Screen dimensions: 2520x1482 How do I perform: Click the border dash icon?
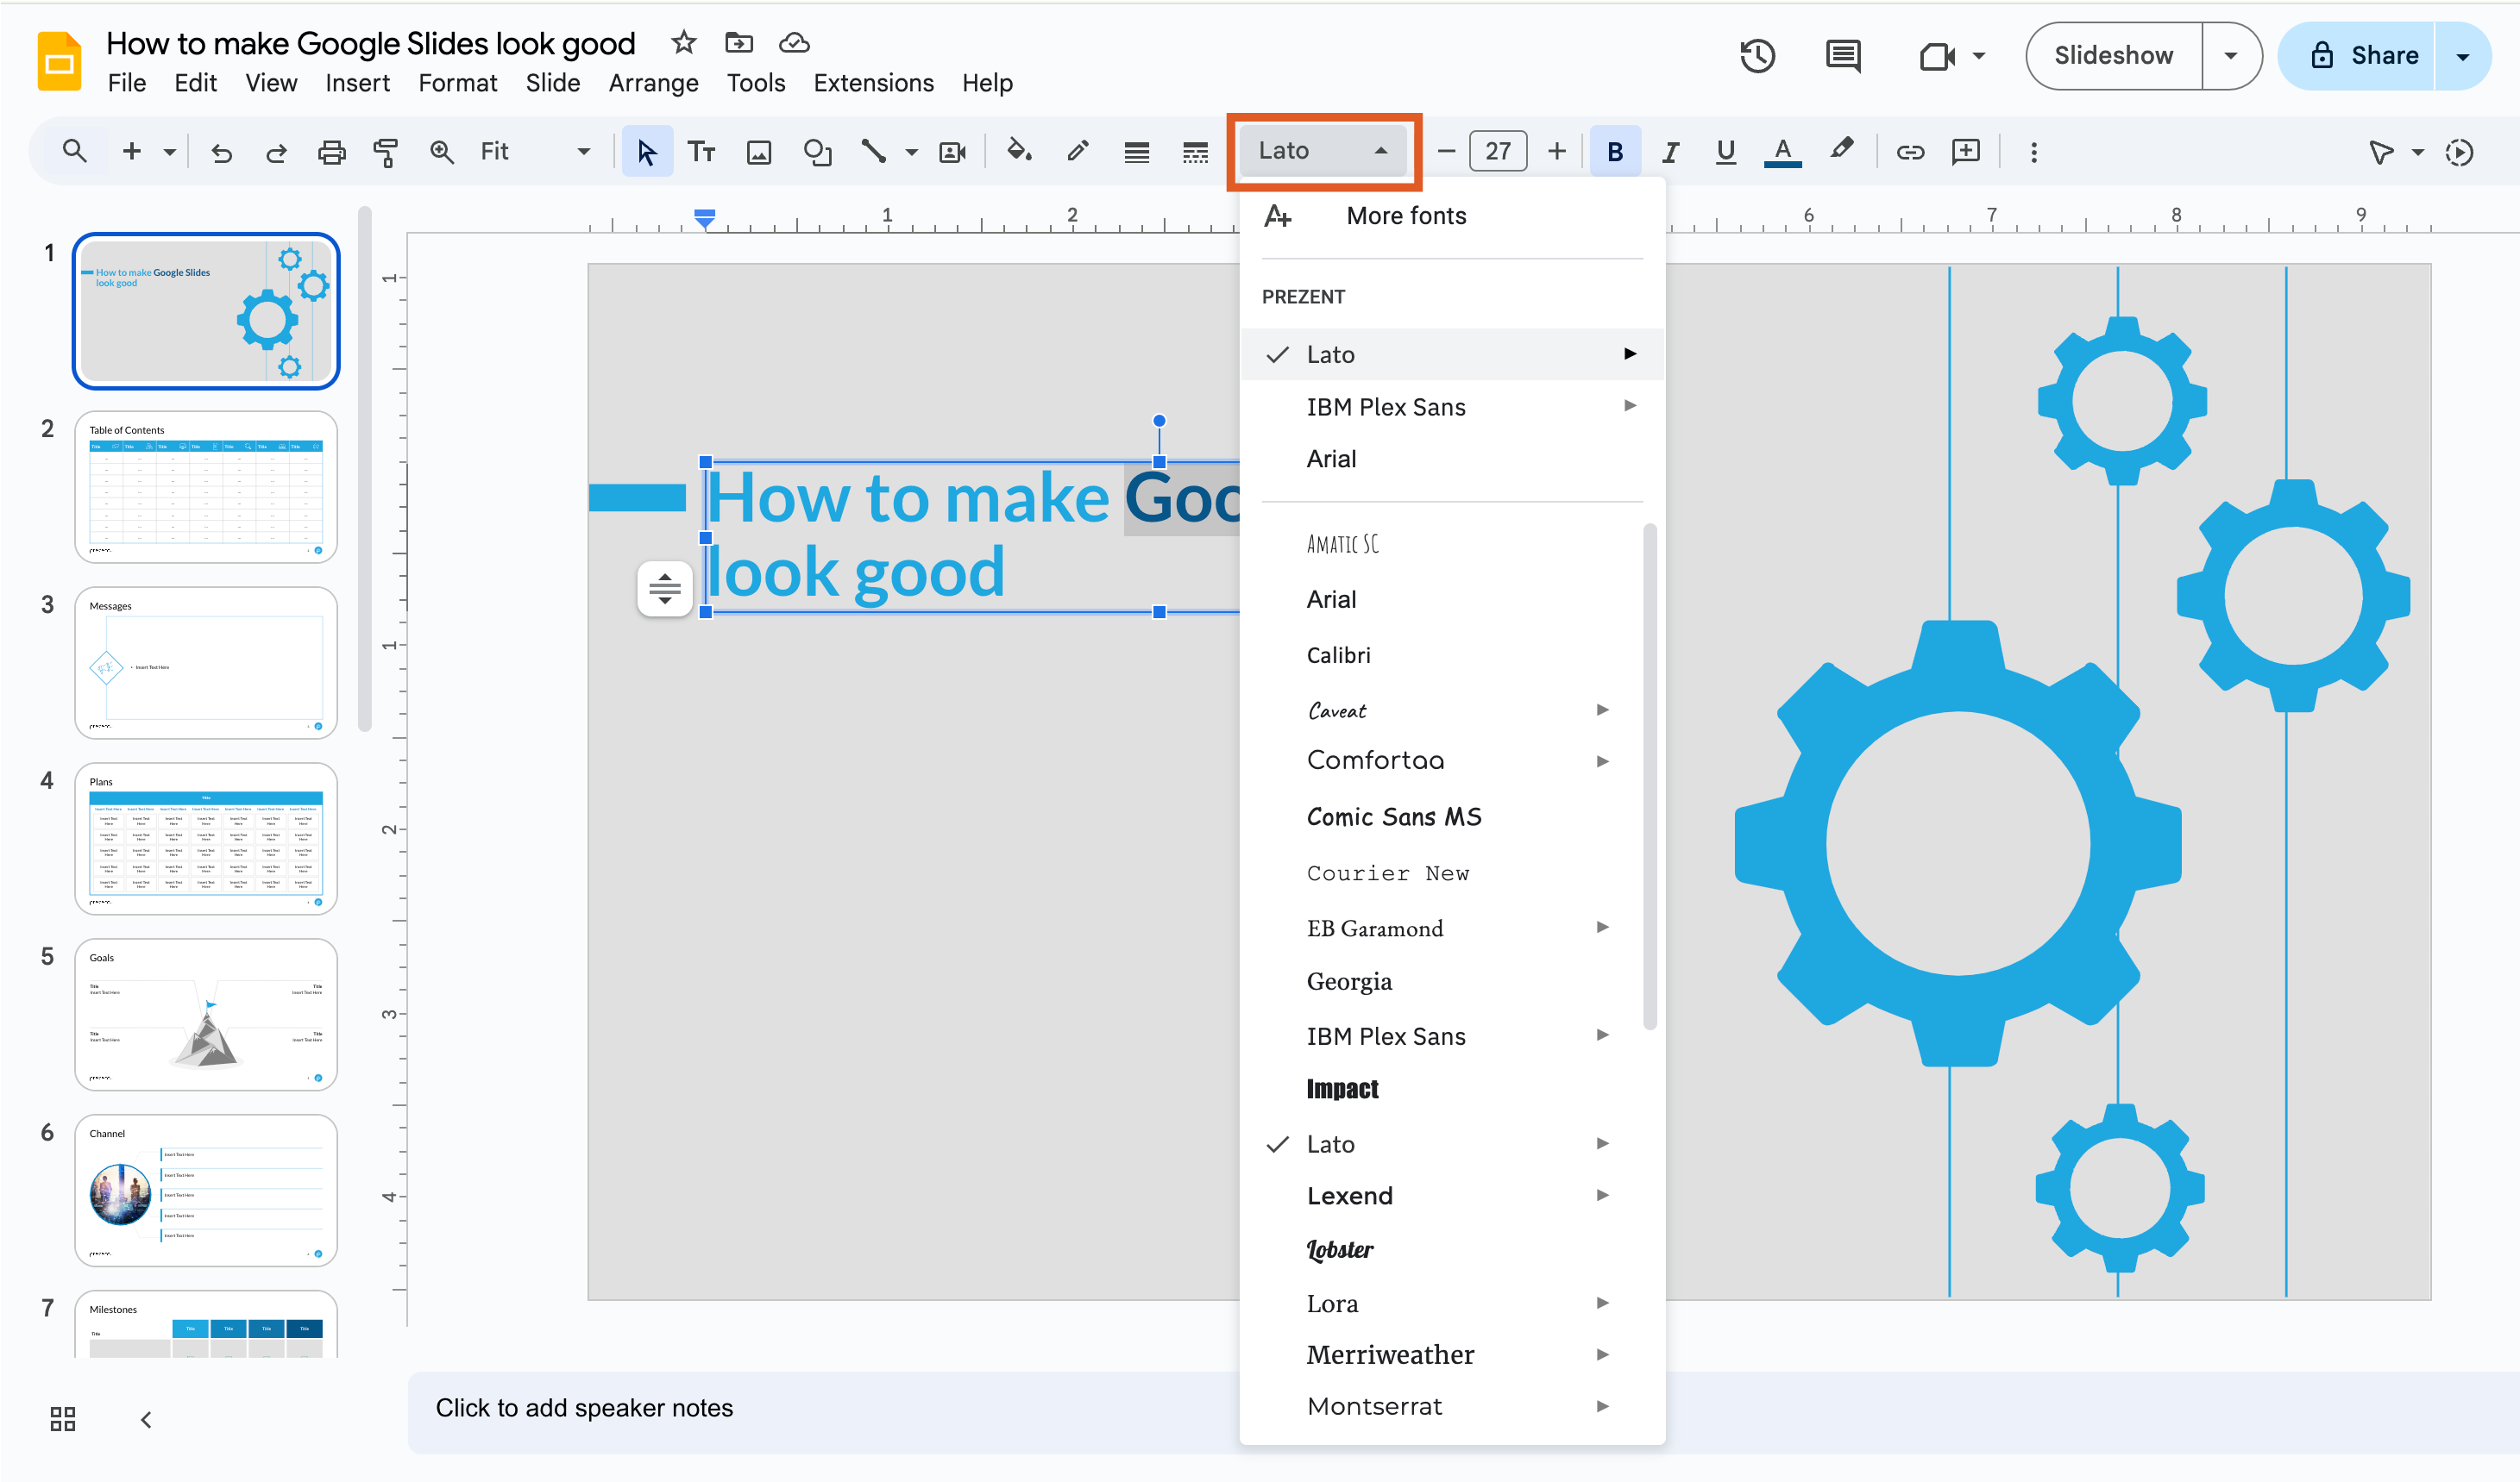click(x=1195, y=152)
